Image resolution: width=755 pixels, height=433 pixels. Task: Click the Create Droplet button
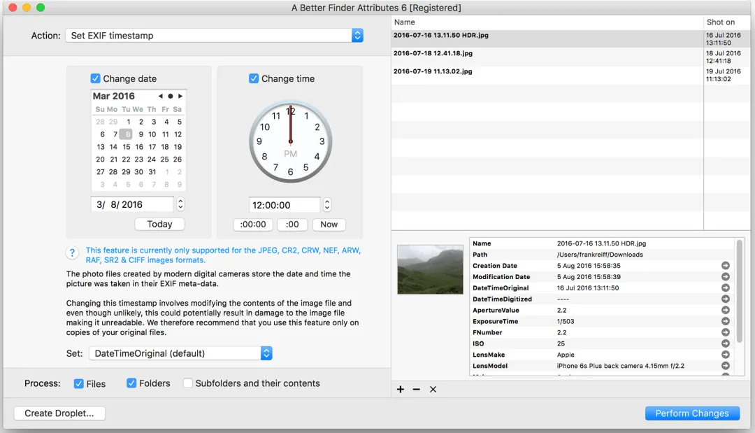point(59,413)
